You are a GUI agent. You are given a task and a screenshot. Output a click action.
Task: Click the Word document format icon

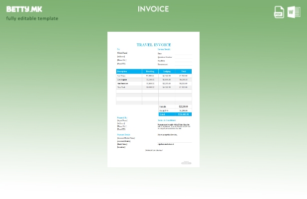[x=294, y=12]
